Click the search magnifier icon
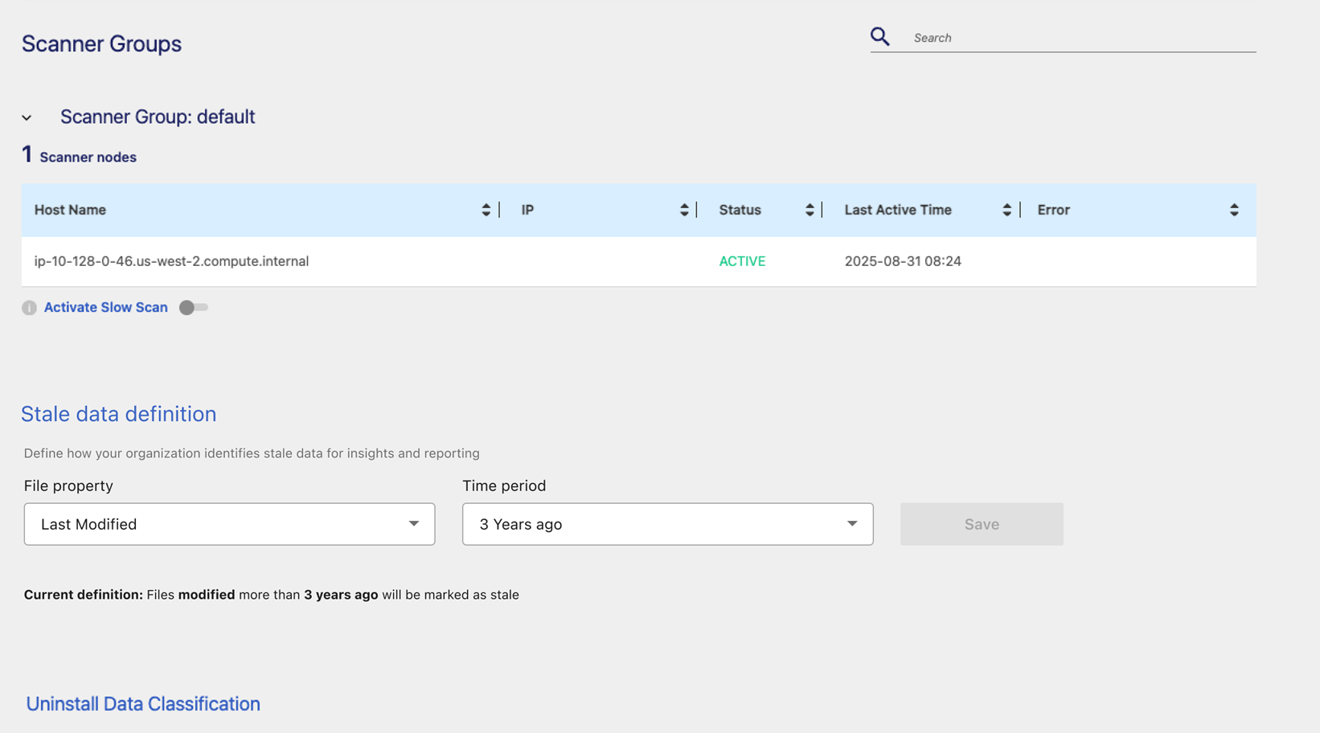The image size is (1320, 733). pyautogui.click(x=879, y=36)
